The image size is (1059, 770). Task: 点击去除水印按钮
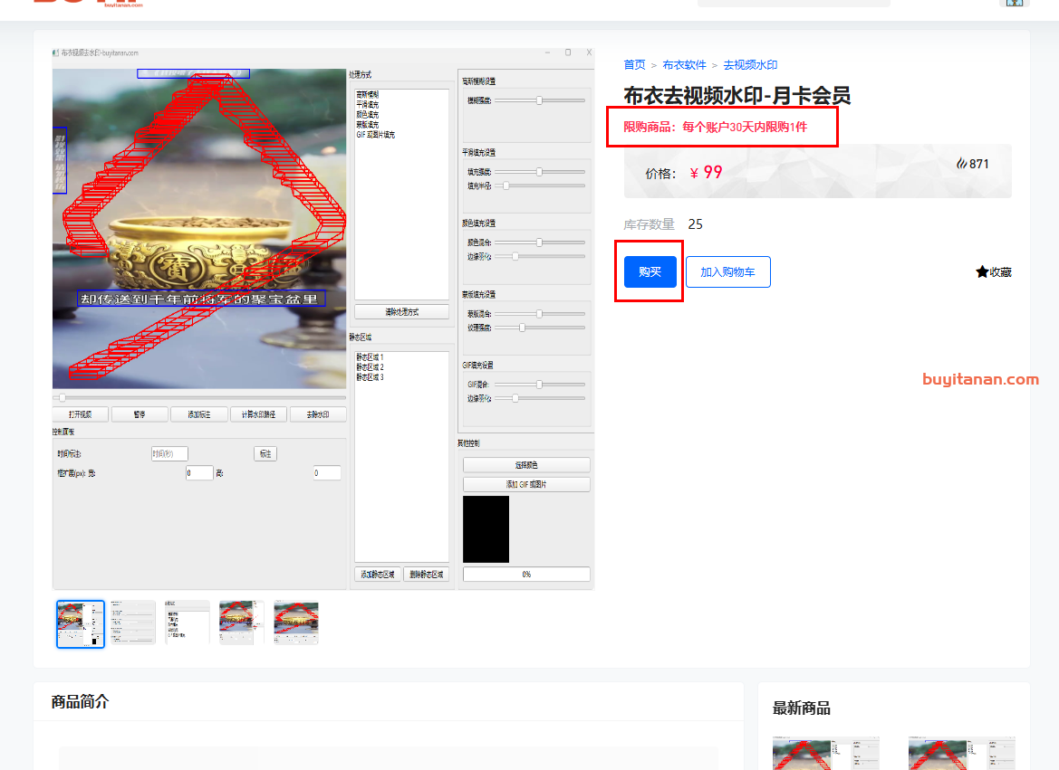click(x=317, y=413)
